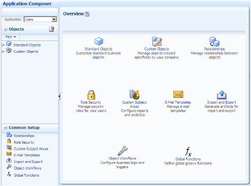Open the Overview help icon
Viewport: 251px width, 186px height.
pyautogui.click(x=87, y=14)
